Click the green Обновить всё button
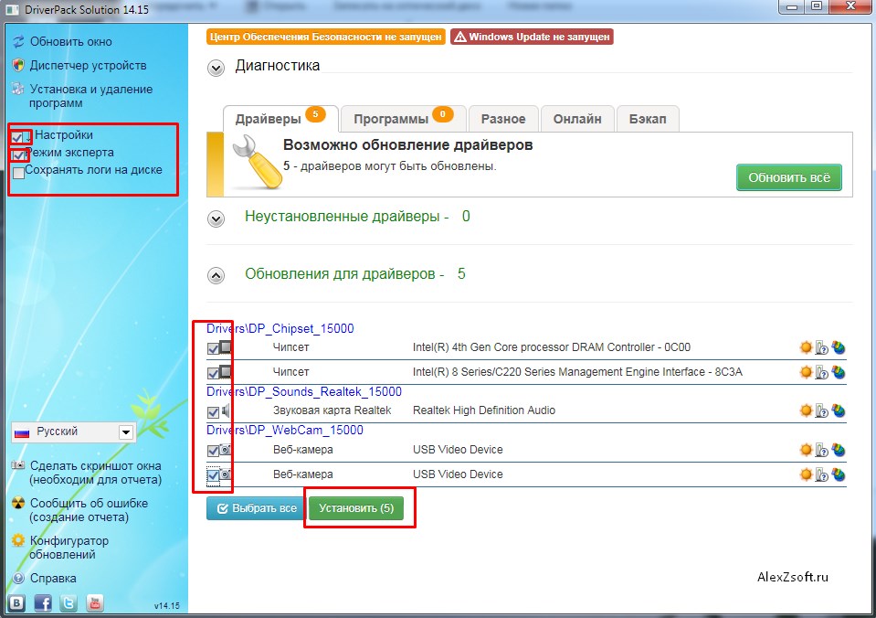The image size is (876, 618). (789, 177)
